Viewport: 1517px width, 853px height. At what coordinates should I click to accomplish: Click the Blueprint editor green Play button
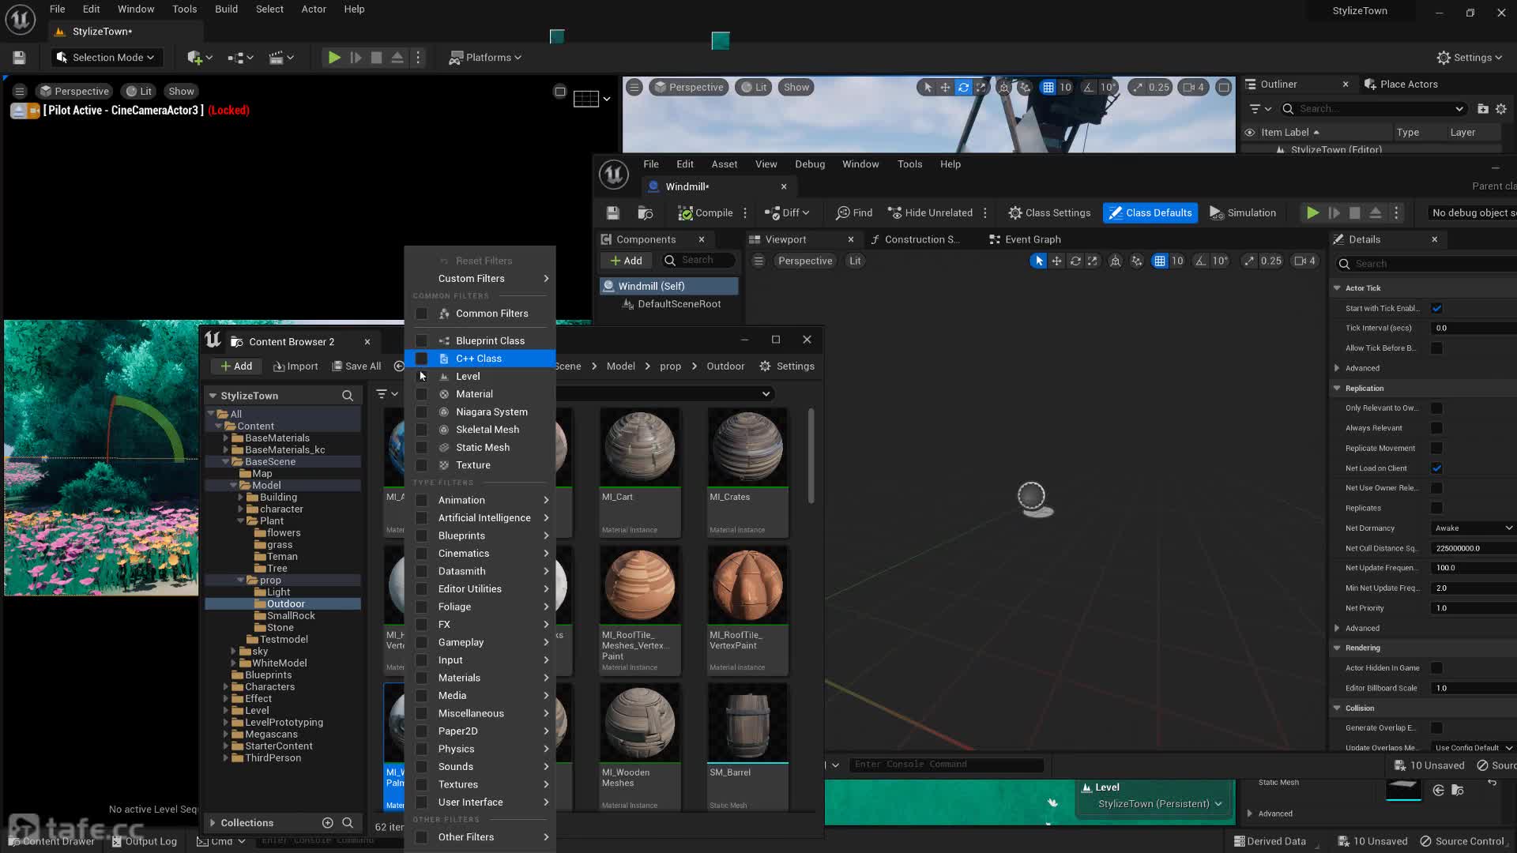pos(1312,213)
